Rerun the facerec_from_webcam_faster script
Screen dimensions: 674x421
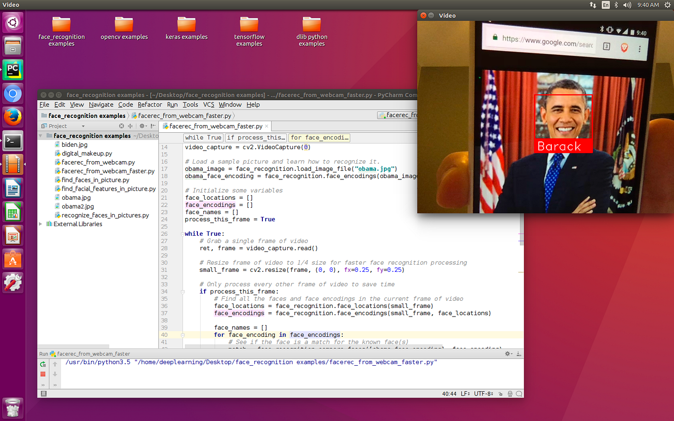(43, 365)
